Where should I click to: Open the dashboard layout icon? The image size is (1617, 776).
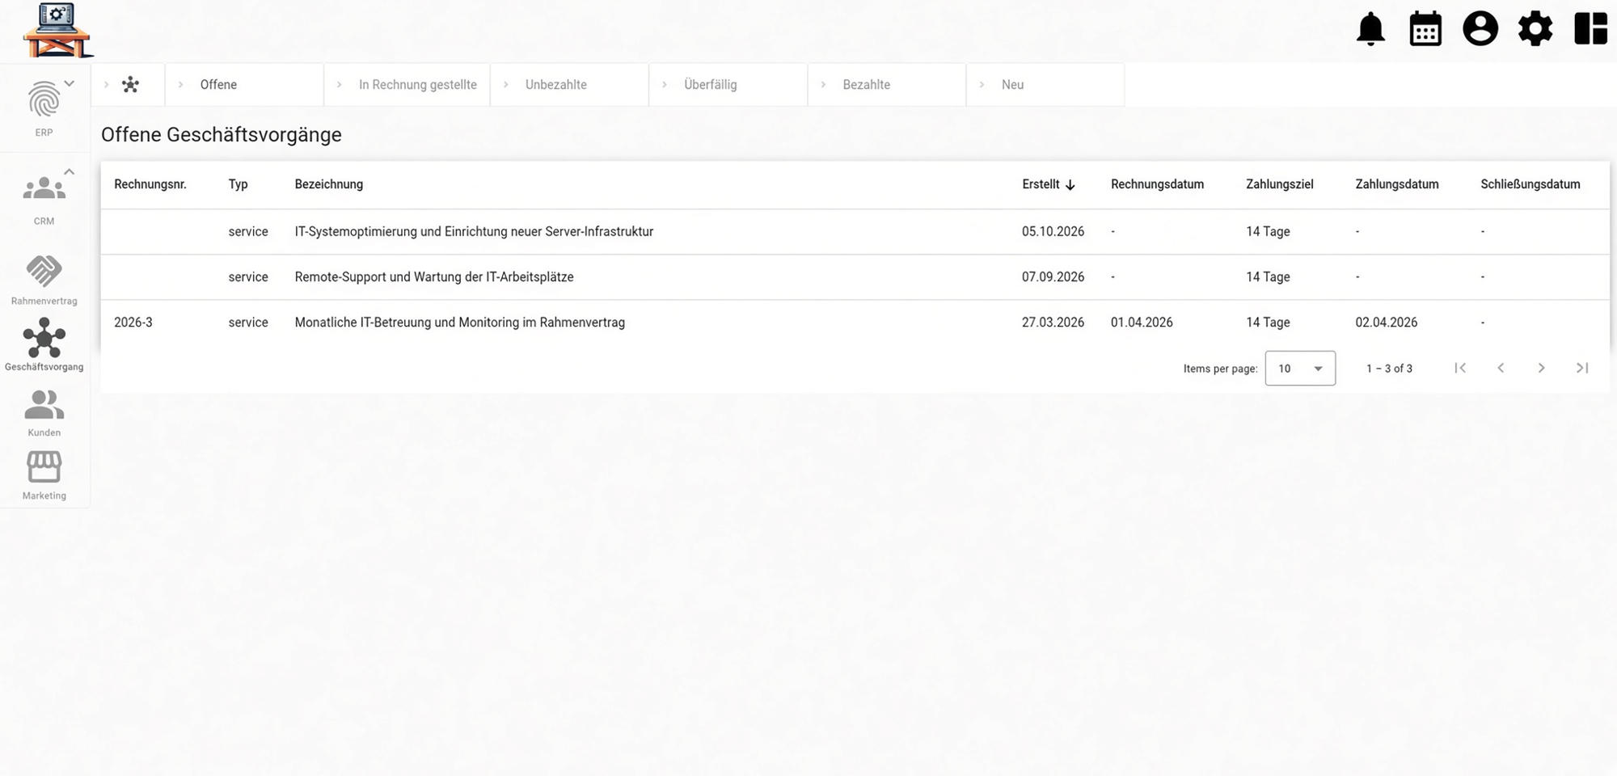click(1590, 29)
